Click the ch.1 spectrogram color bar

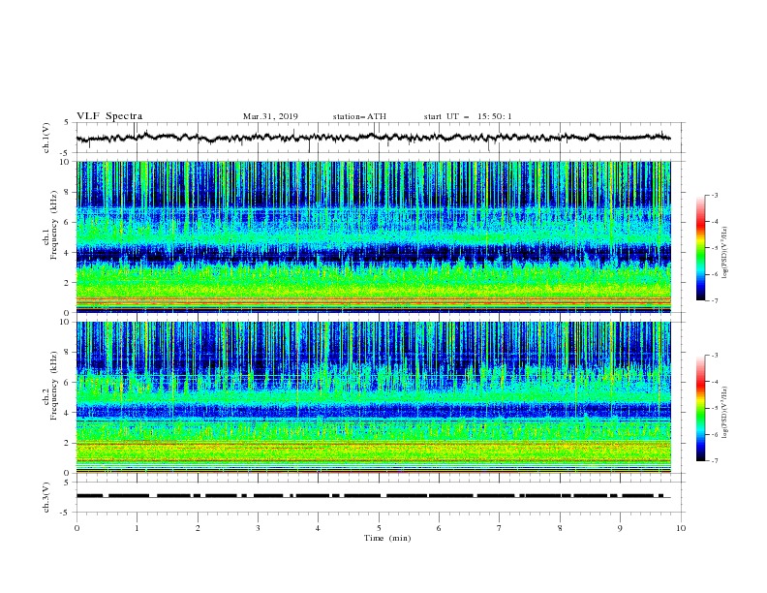tap(700, 248)
